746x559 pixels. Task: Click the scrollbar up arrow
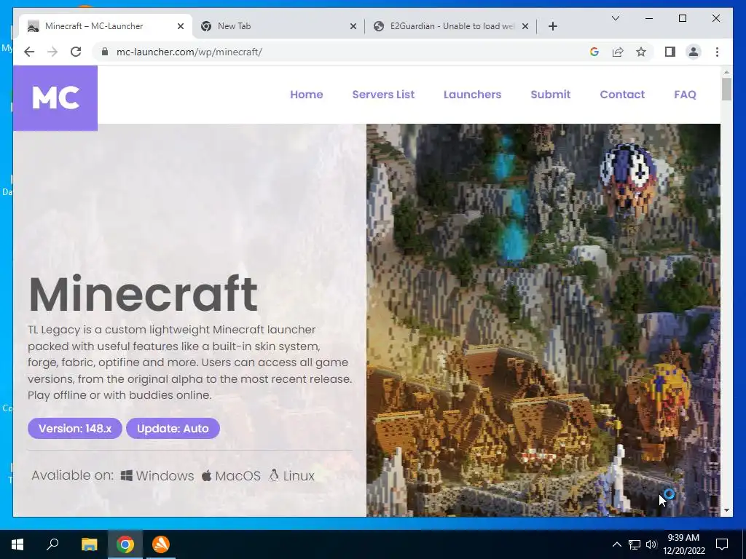tap(726, 72)
